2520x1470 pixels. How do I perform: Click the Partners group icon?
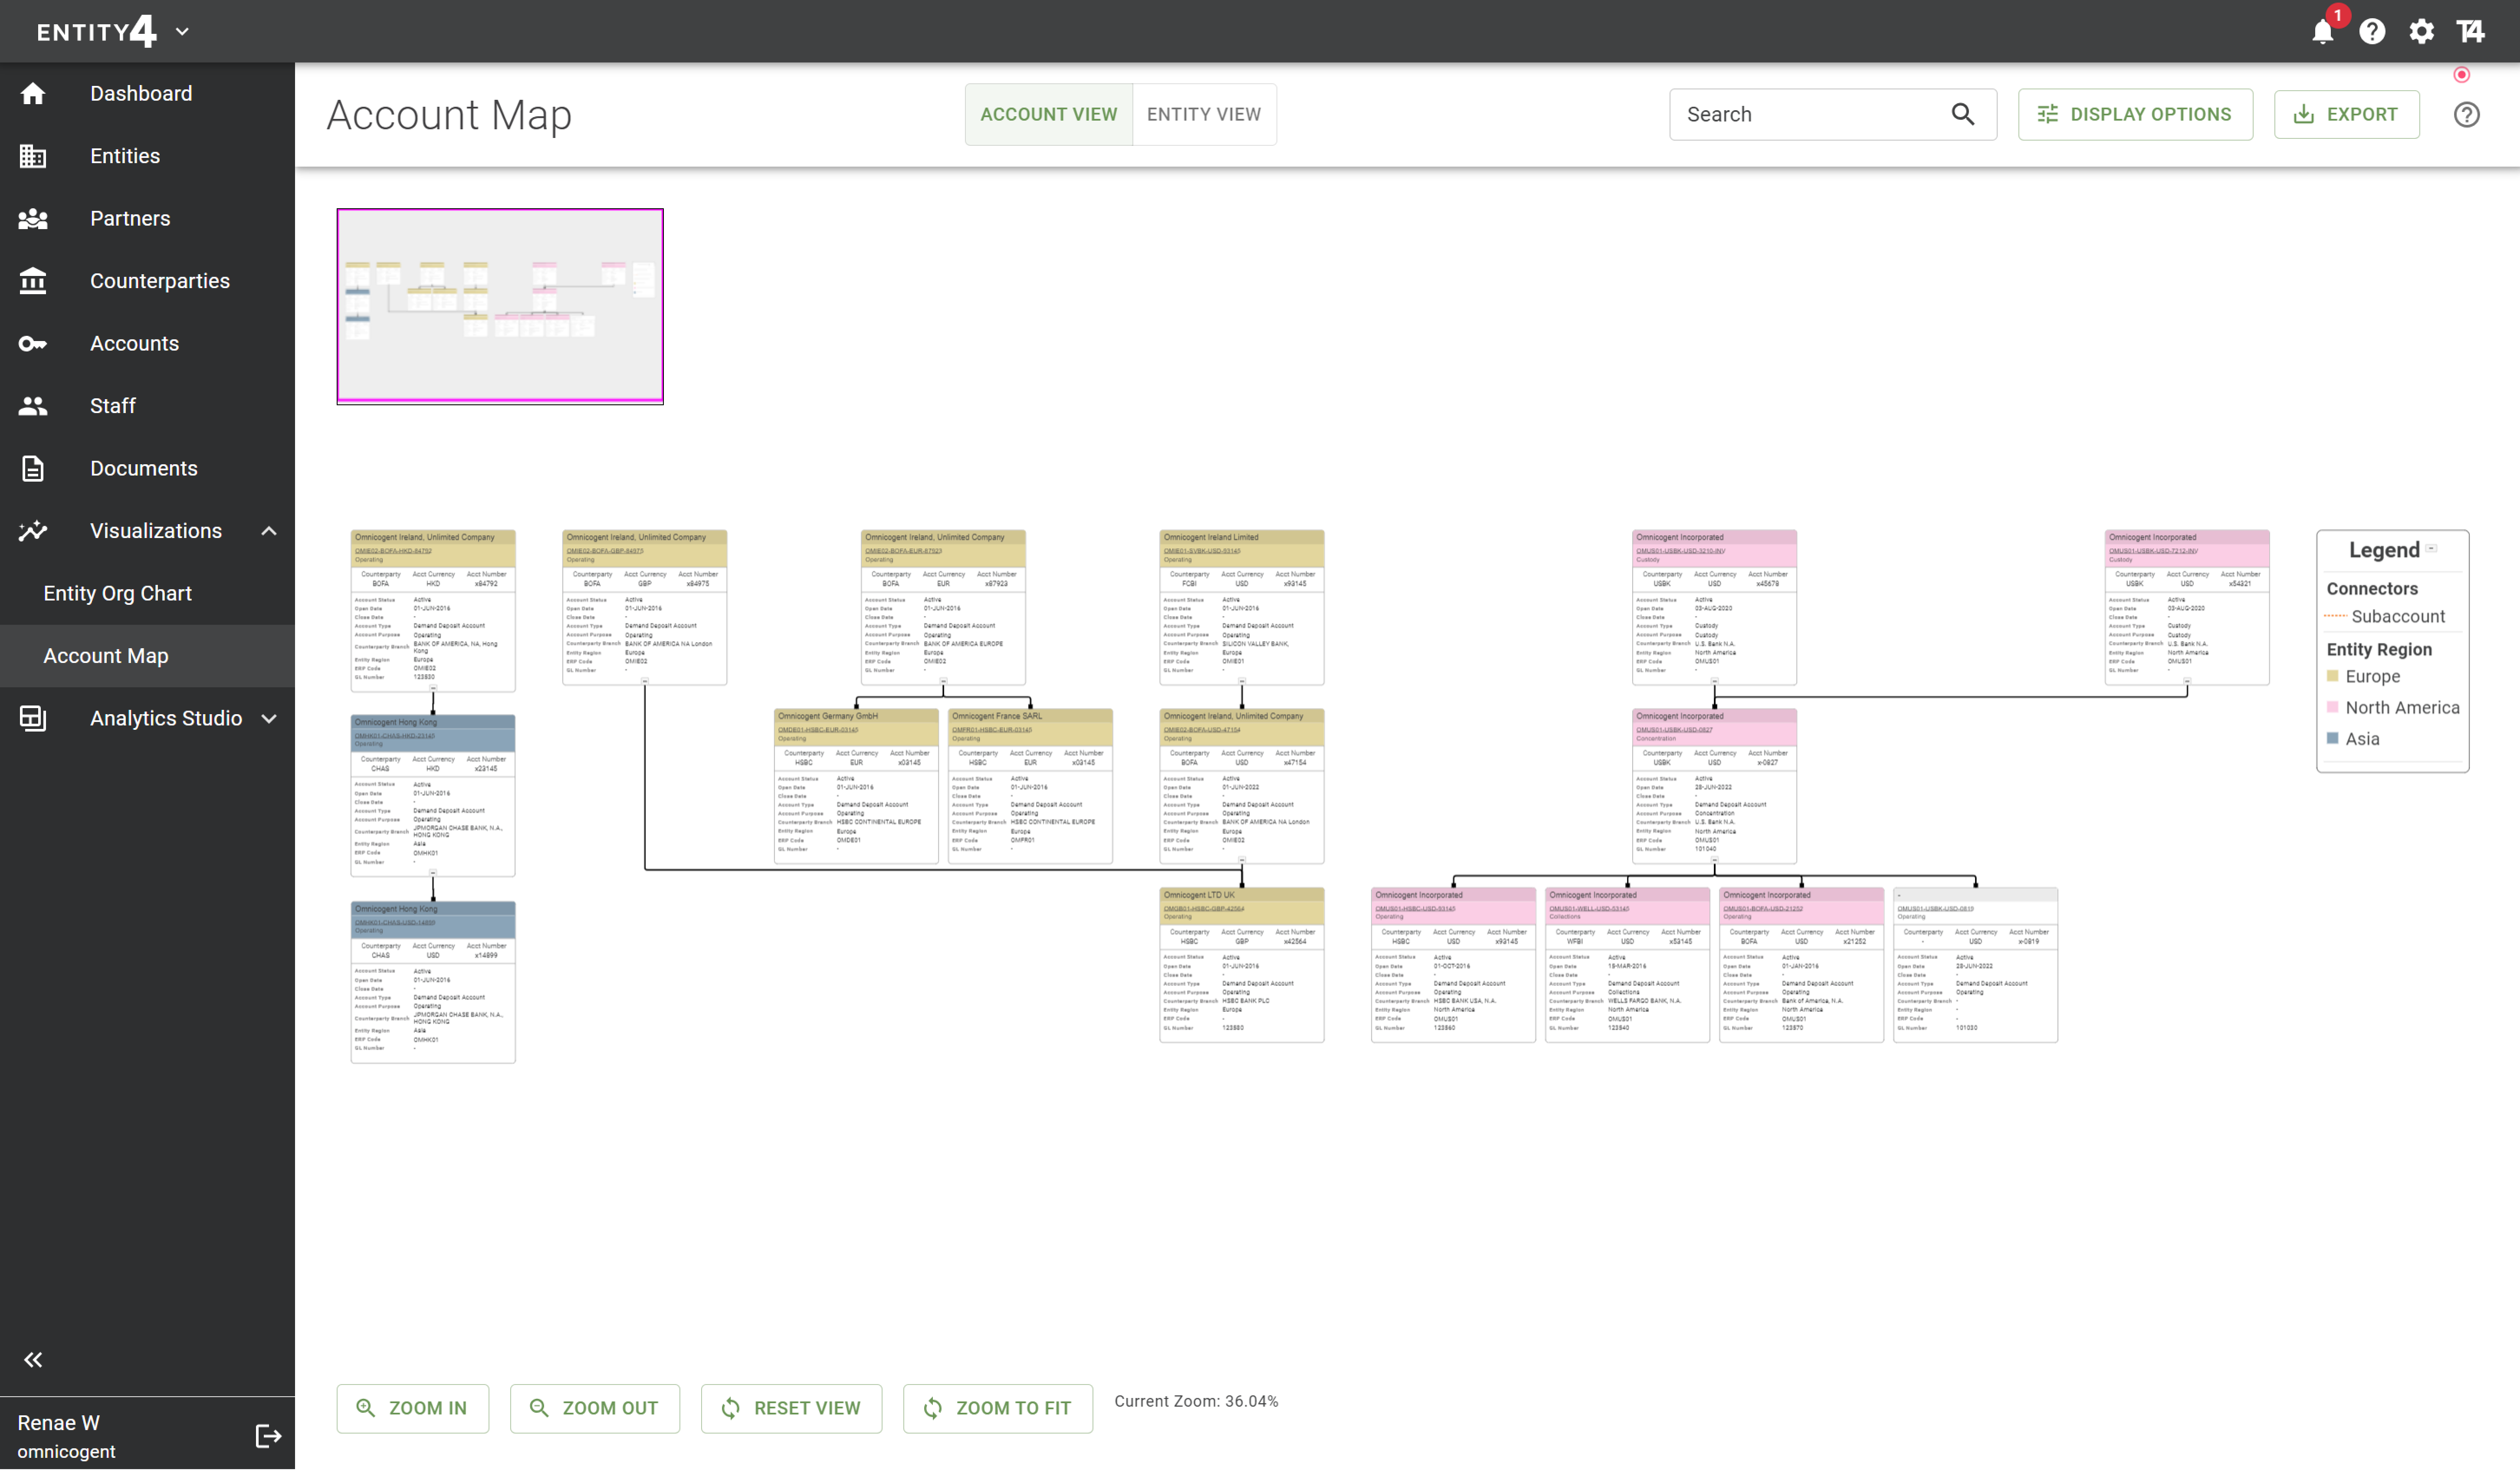[33, 219]
